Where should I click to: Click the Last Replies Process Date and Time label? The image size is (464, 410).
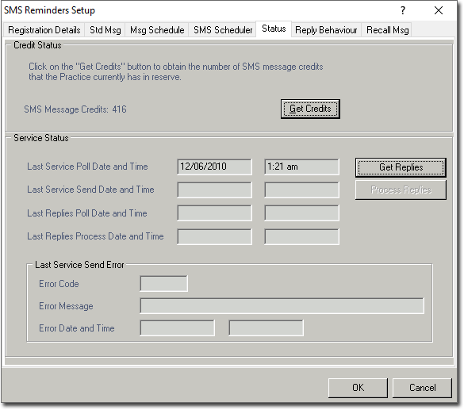(95, 236)
